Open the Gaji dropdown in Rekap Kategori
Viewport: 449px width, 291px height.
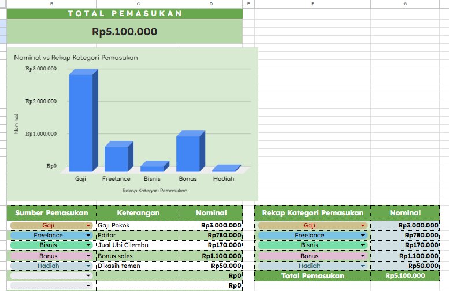[x=362, y=226]
